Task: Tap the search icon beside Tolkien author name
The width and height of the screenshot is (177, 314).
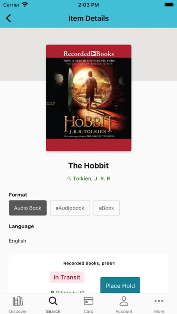Action: pos(69,178)
